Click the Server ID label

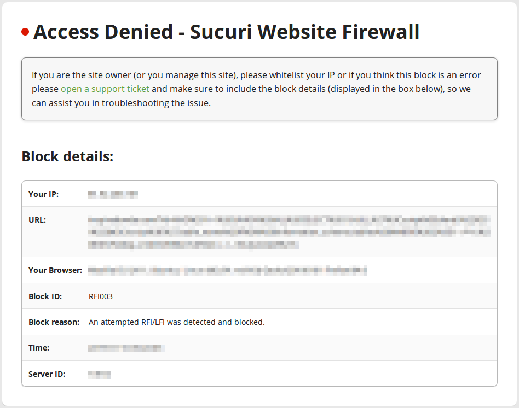point(47,374)
